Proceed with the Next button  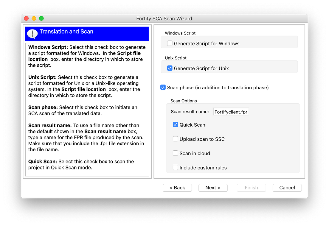[213, 188]
